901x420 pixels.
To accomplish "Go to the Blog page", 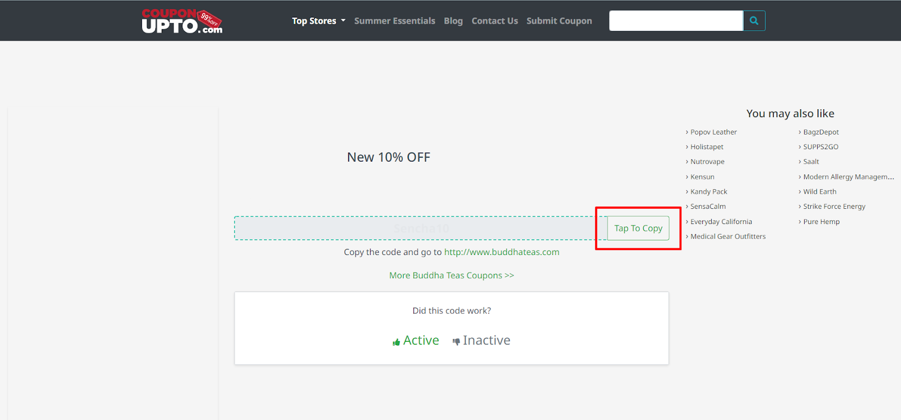I will (x=453, y=21).
